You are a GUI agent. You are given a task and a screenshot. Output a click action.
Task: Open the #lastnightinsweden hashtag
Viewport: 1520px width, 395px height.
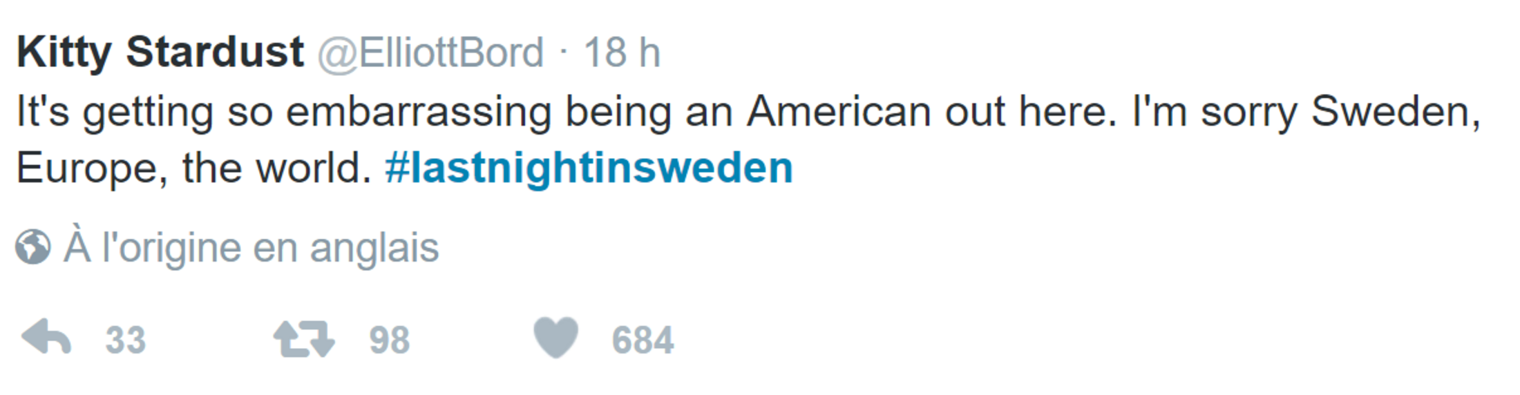click(x=589, y=168)
